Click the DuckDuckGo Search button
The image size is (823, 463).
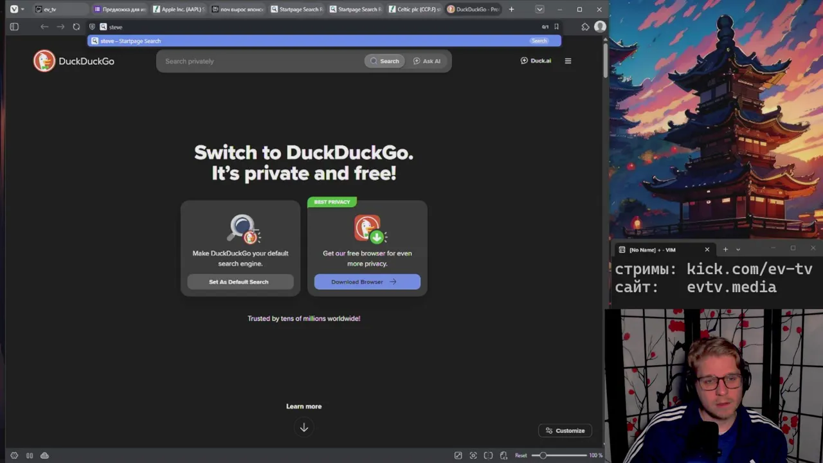(384, 61)
